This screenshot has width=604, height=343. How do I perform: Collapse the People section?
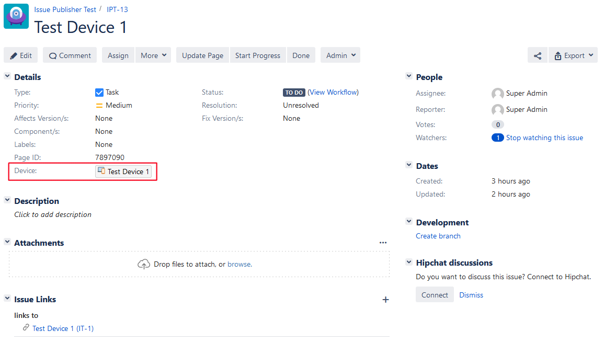(409, 77)
